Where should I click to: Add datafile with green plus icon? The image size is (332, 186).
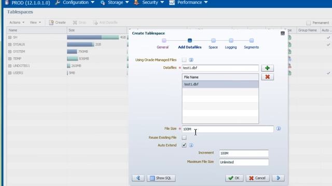click(268, 68)
